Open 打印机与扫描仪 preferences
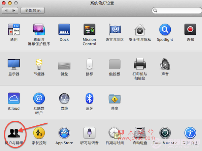Screen dimensions: 202x151 pos(140,64)
